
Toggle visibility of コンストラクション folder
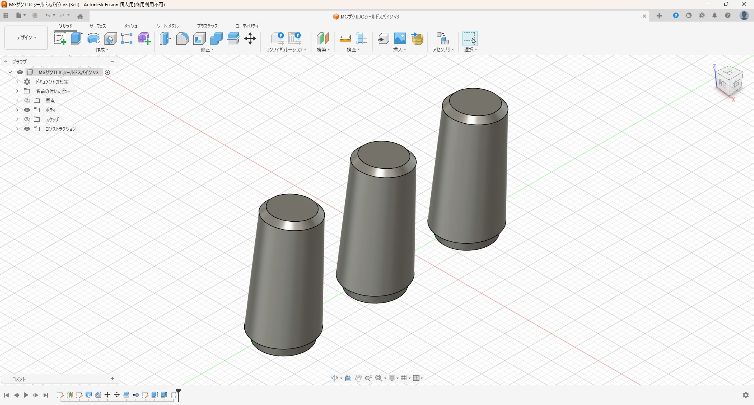tap(27, 129)
